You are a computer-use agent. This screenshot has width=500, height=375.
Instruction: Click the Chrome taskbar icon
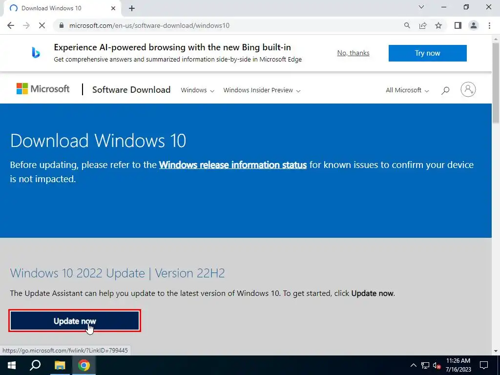point(84,365)
